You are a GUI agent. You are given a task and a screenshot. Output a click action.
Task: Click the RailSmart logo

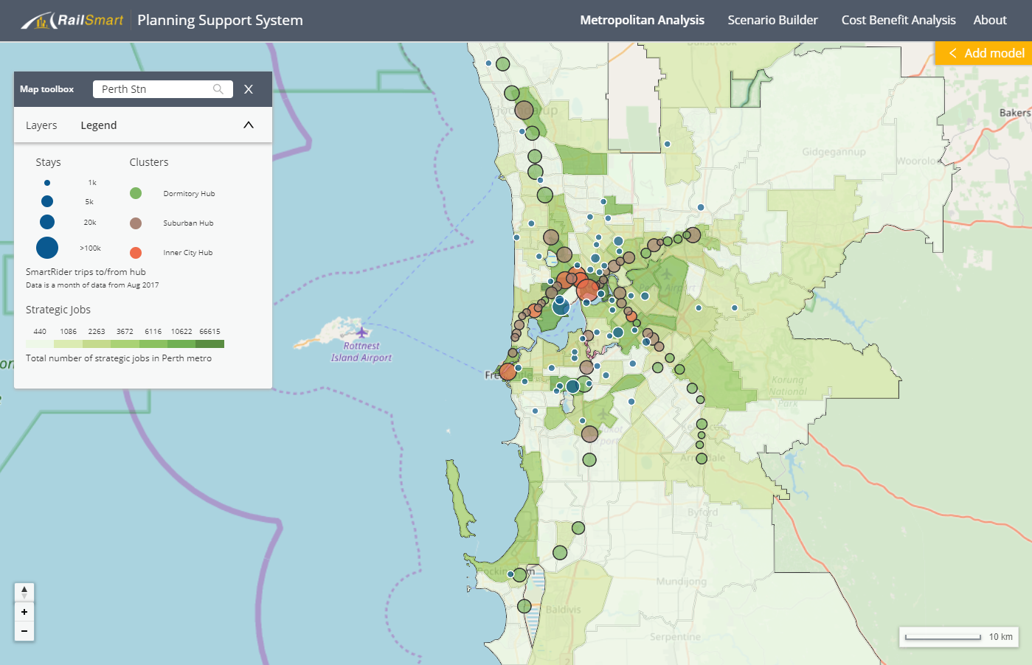72,21
